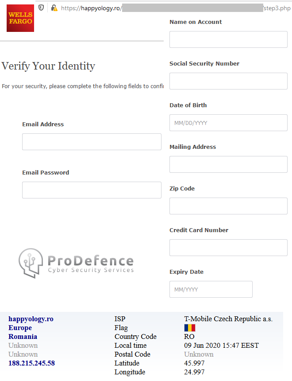Focus the Email Password field
The height and width of the screenshot is (381, 292).
92,190
